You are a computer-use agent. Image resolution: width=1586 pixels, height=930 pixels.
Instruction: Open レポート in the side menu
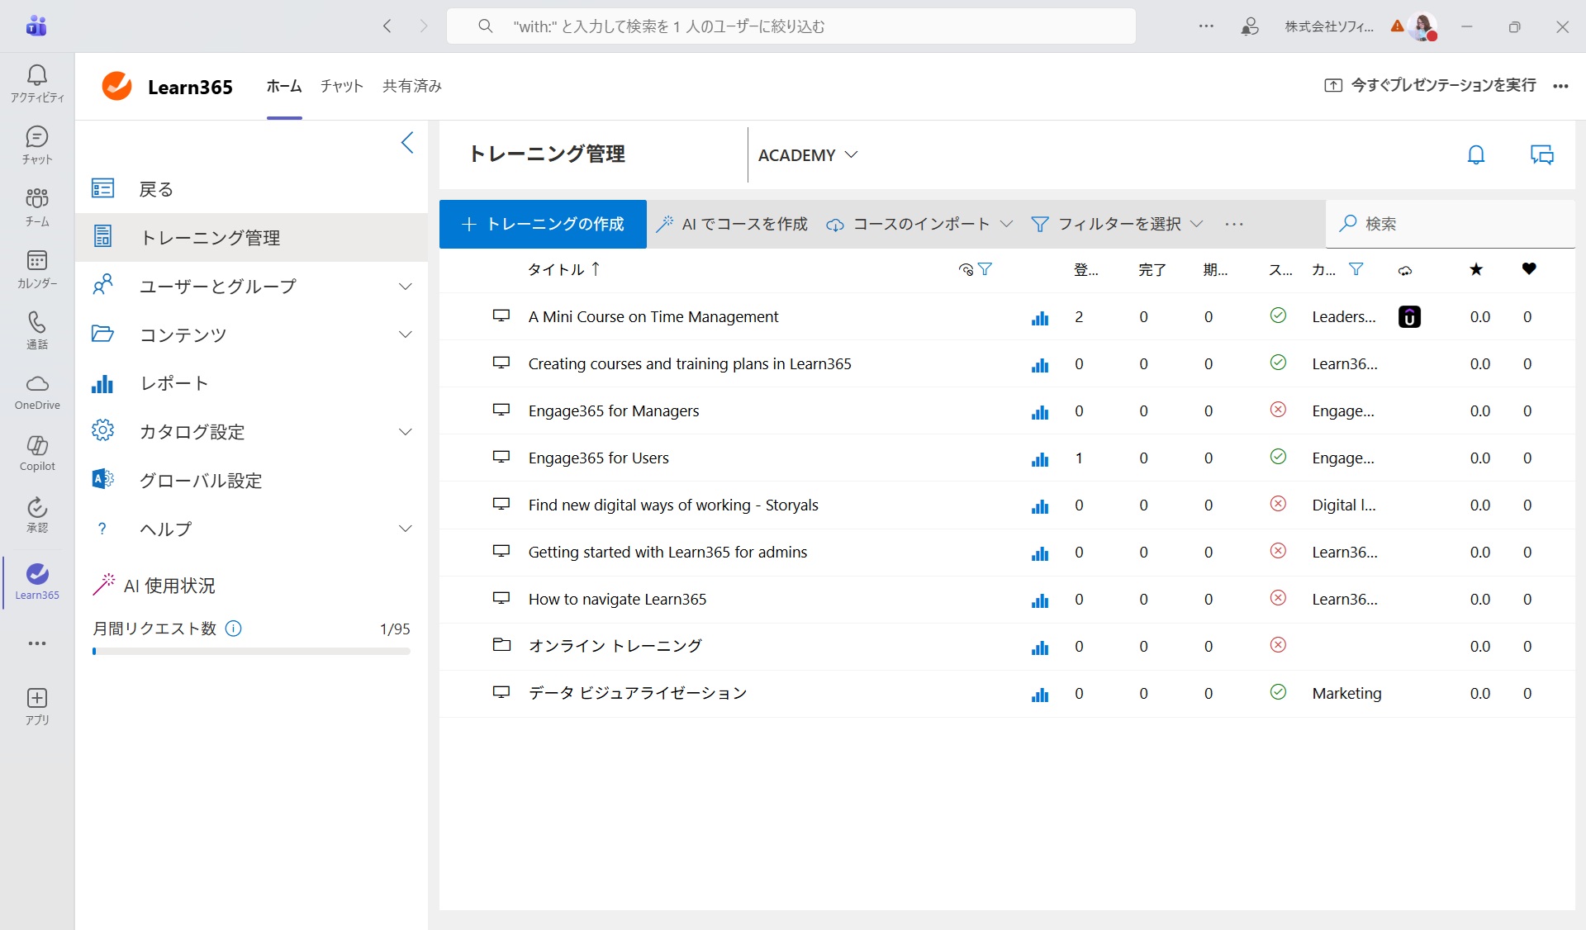(x=252, y=383)
